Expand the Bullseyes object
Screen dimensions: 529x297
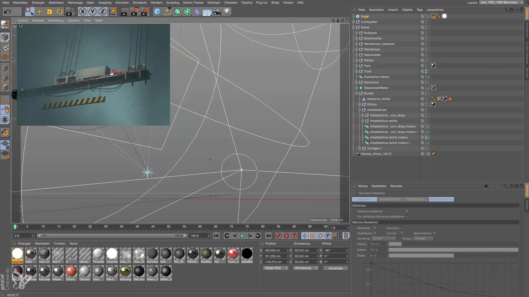pos(357,33)
